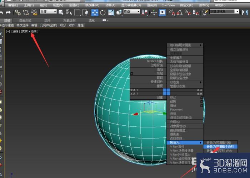Toggle Window/Crossing selection mode

pos(85,12)
